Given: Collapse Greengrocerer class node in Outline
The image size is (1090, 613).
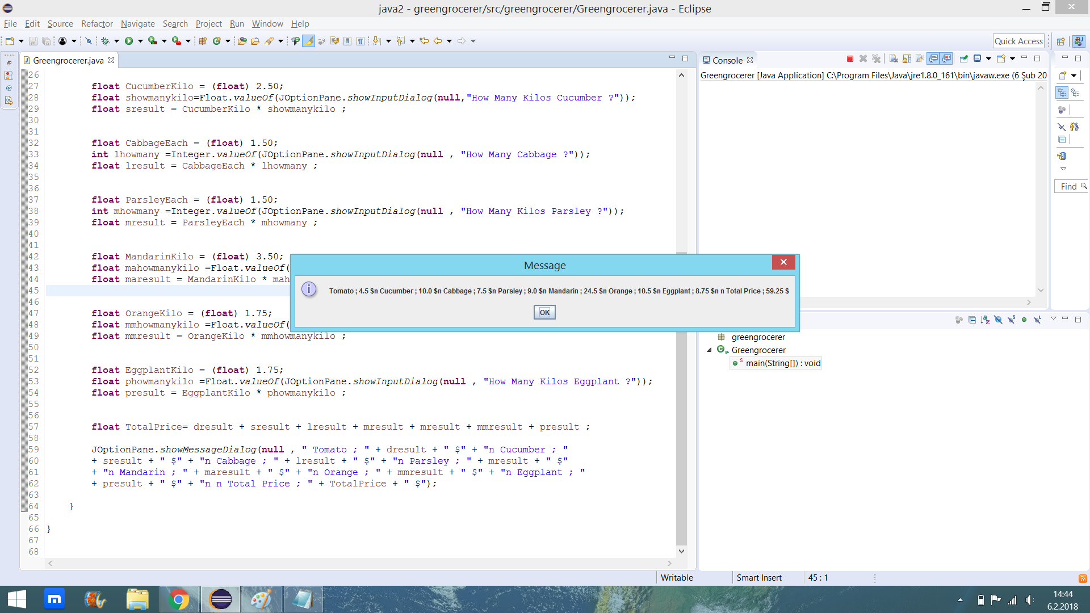Looking at the screenshot, I should 709,350.
